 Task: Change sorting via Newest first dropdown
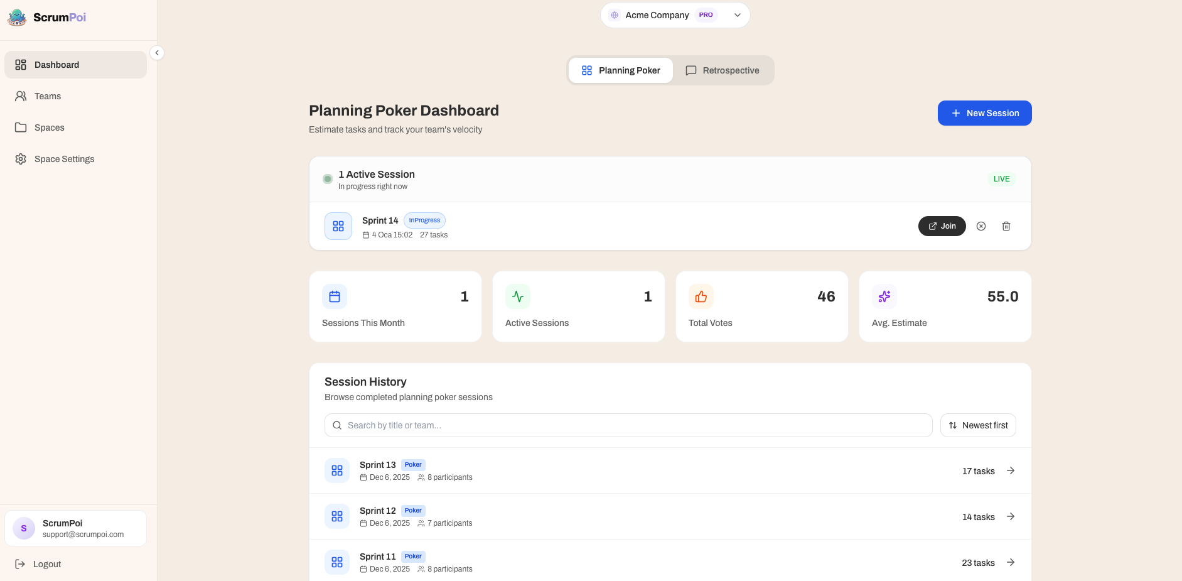pos(977,425)
